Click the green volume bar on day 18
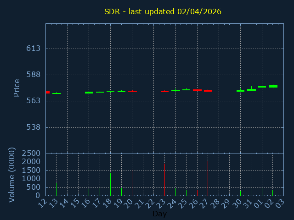Screen dimensions: 294x220 point(110,184)
